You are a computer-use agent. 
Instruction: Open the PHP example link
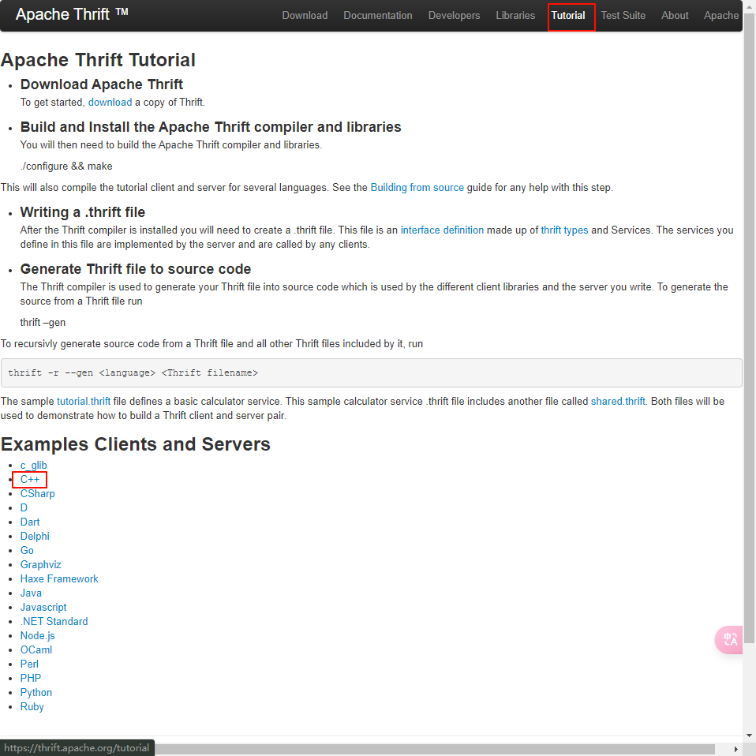[31, 678]
